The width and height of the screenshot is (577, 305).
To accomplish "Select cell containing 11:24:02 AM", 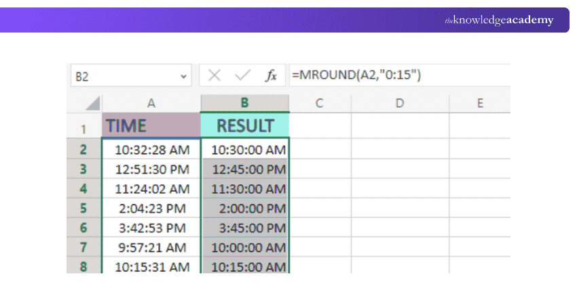I will 151,188.
